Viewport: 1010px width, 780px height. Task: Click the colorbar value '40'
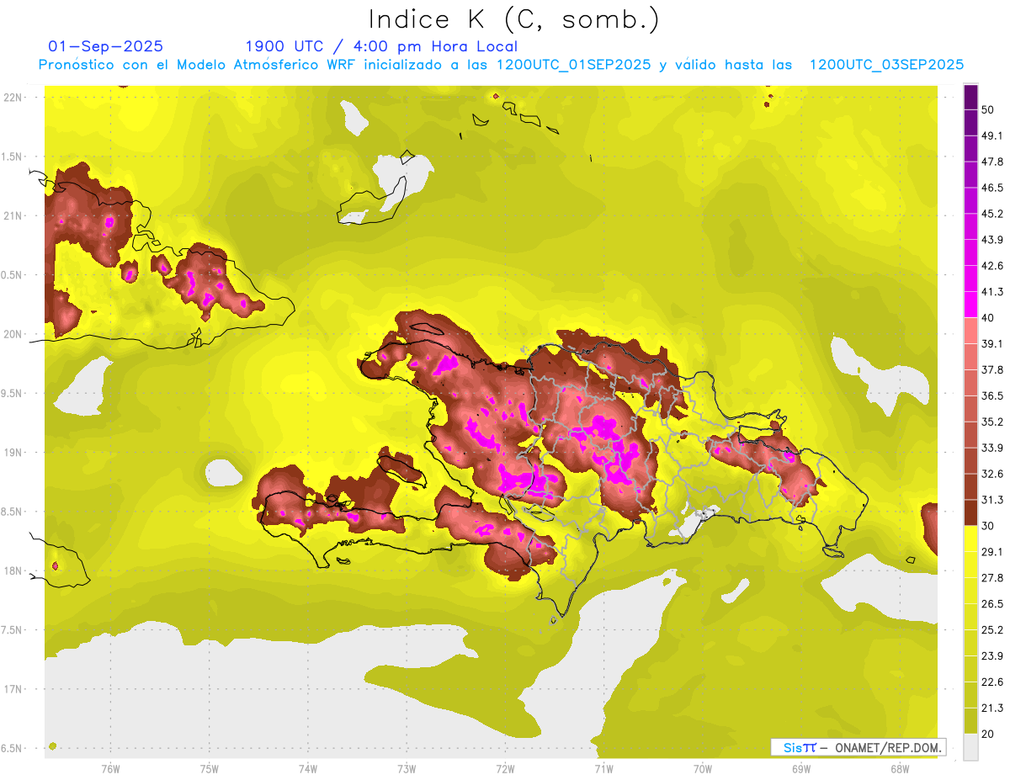989,318
